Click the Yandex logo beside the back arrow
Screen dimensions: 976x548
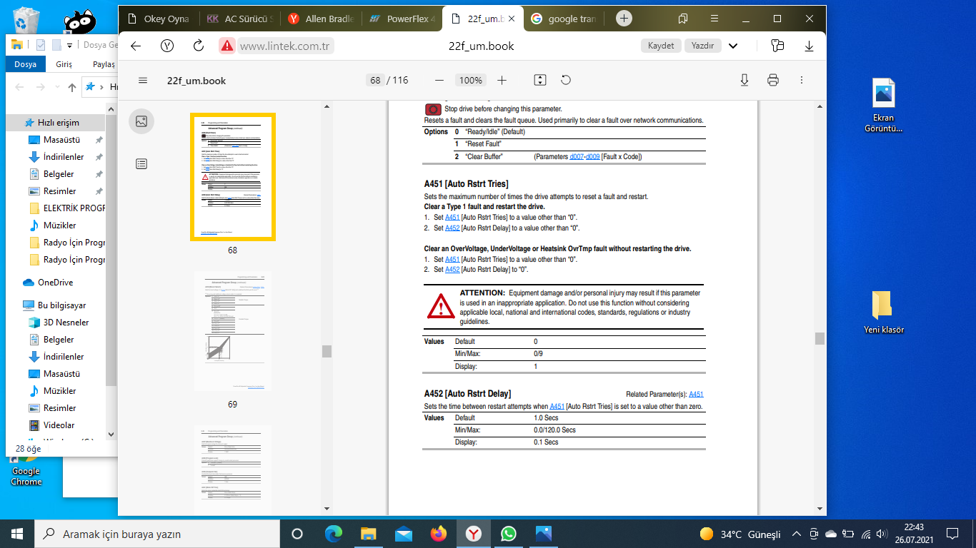pyautogui.click(x=167, y=46)
